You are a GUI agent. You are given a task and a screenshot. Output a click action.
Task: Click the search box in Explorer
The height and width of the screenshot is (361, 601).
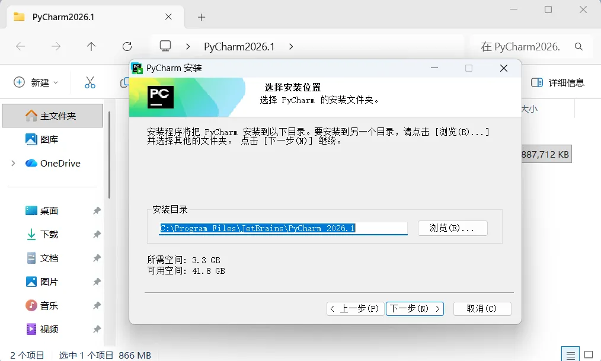click(530, 46)
